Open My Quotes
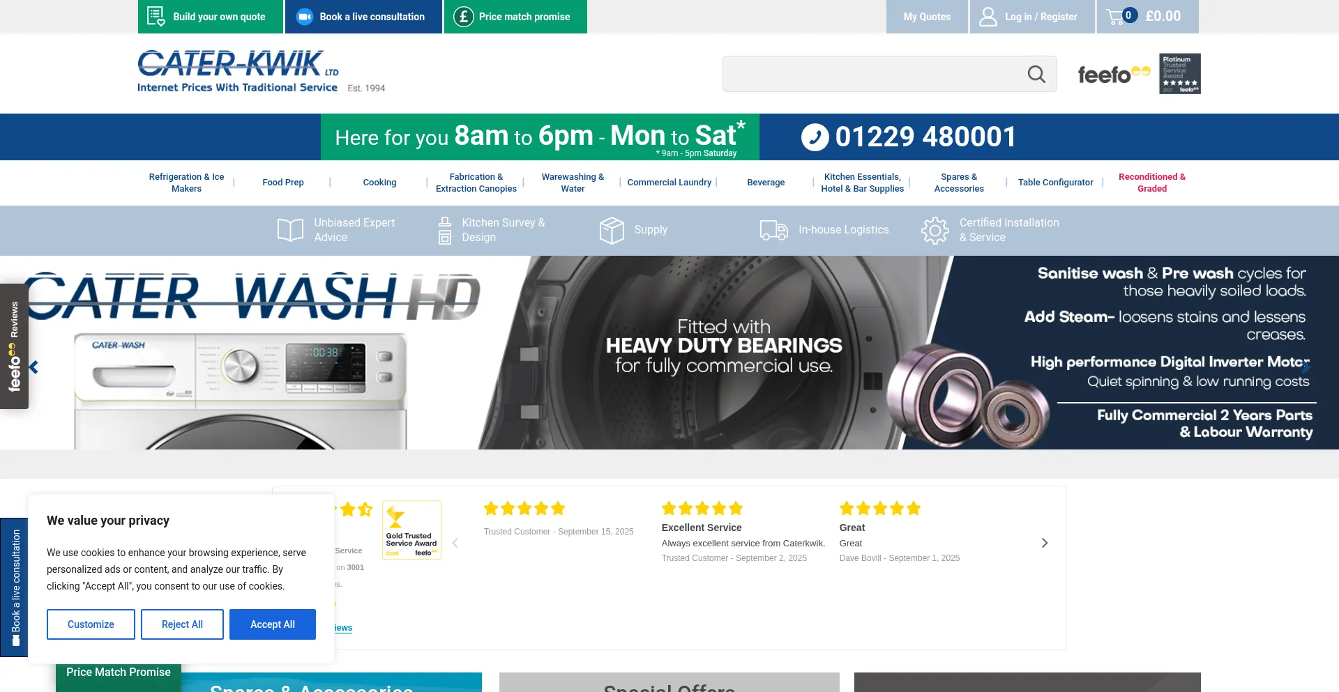Viewport: 1339px width, 692px height. (x=927, y=17)
